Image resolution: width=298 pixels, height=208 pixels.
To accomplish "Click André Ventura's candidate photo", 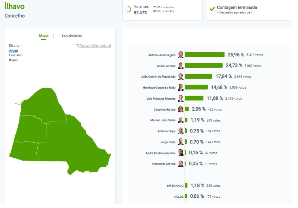I will (x=181, y=66).
